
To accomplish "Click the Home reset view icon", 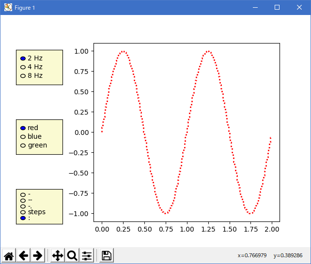I will coord(9,256).
